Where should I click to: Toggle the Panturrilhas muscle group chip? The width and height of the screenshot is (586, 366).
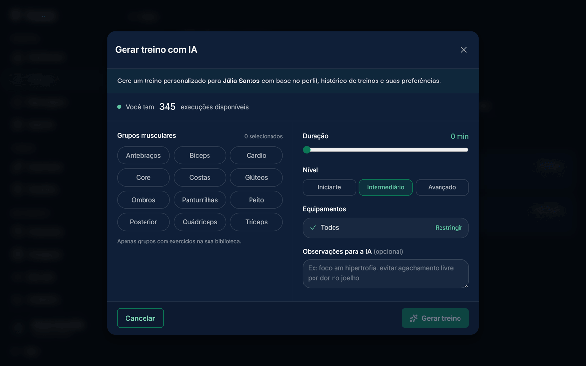pyautogui.click(x=200, y=200)
